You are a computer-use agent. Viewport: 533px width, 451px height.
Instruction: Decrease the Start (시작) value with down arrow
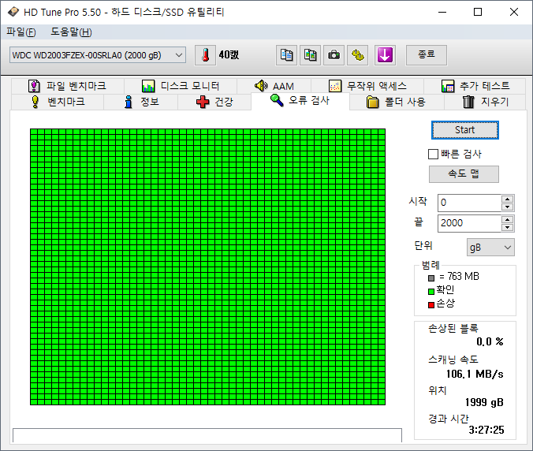click(x=508, y=207)
